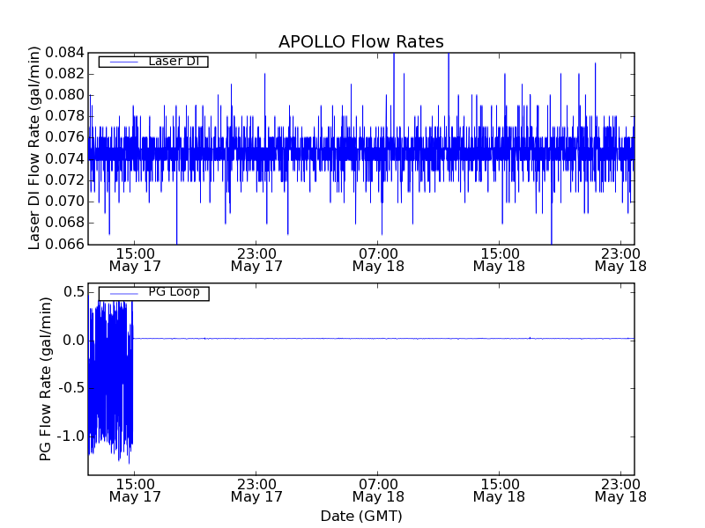This screenshot has height=528, width=705.
Task: Click the 'PG Flow Rate (gal/min)' y-axis label
Action: click(x=46, y=378)
